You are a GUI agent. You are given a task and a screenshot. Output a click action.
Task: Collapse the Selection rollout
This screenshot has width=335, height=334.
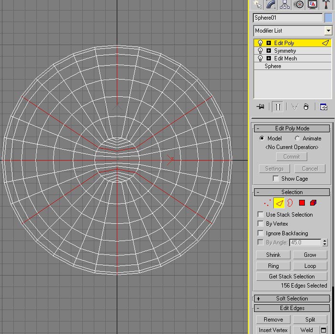click(x=291, y=192)
